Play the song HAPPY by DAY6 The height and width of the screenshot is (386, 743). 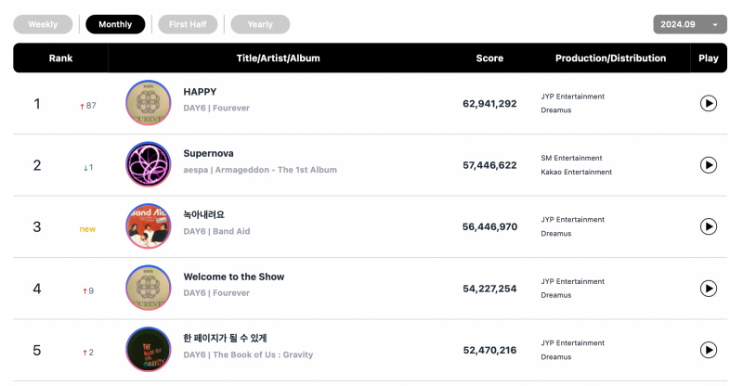pos(708,103)
